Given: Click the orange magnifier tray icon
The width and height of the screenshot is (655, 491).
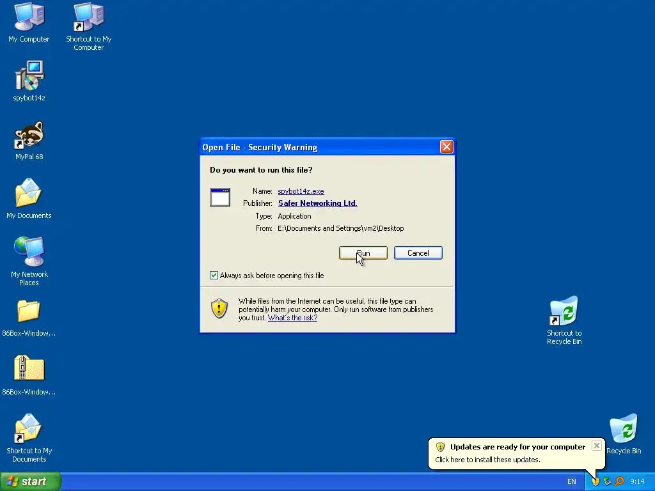Looking at the screenshot, I should pos(619,481).
